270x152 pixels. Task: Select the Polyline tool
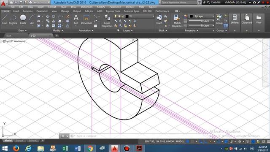[13, 19]
